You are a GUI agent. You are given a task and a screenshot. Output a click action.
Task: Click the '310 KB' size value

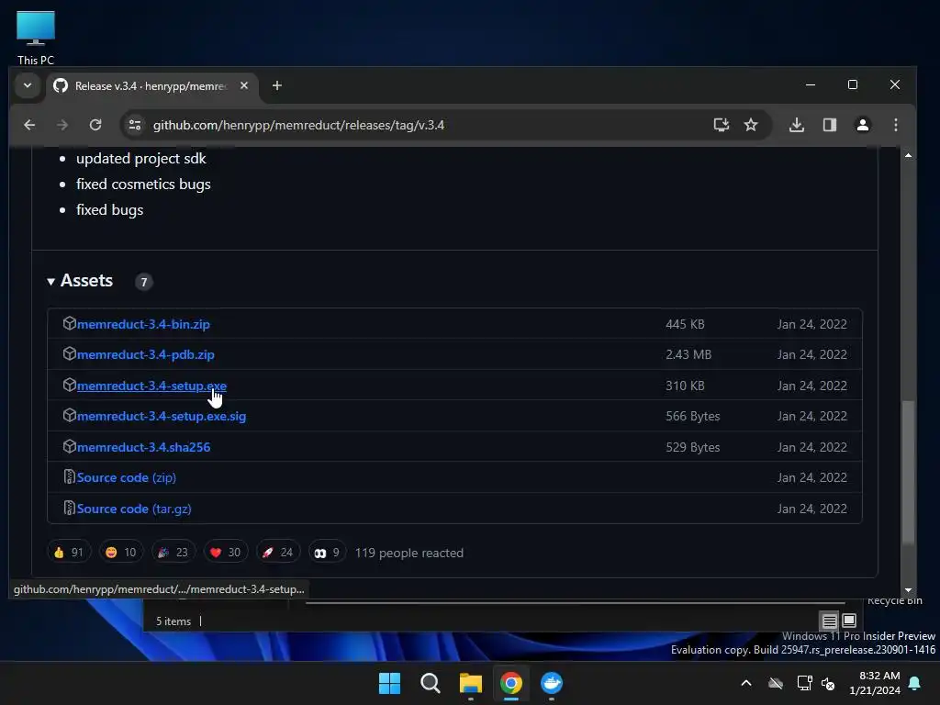pyautogui.click(x=685, y=386)
